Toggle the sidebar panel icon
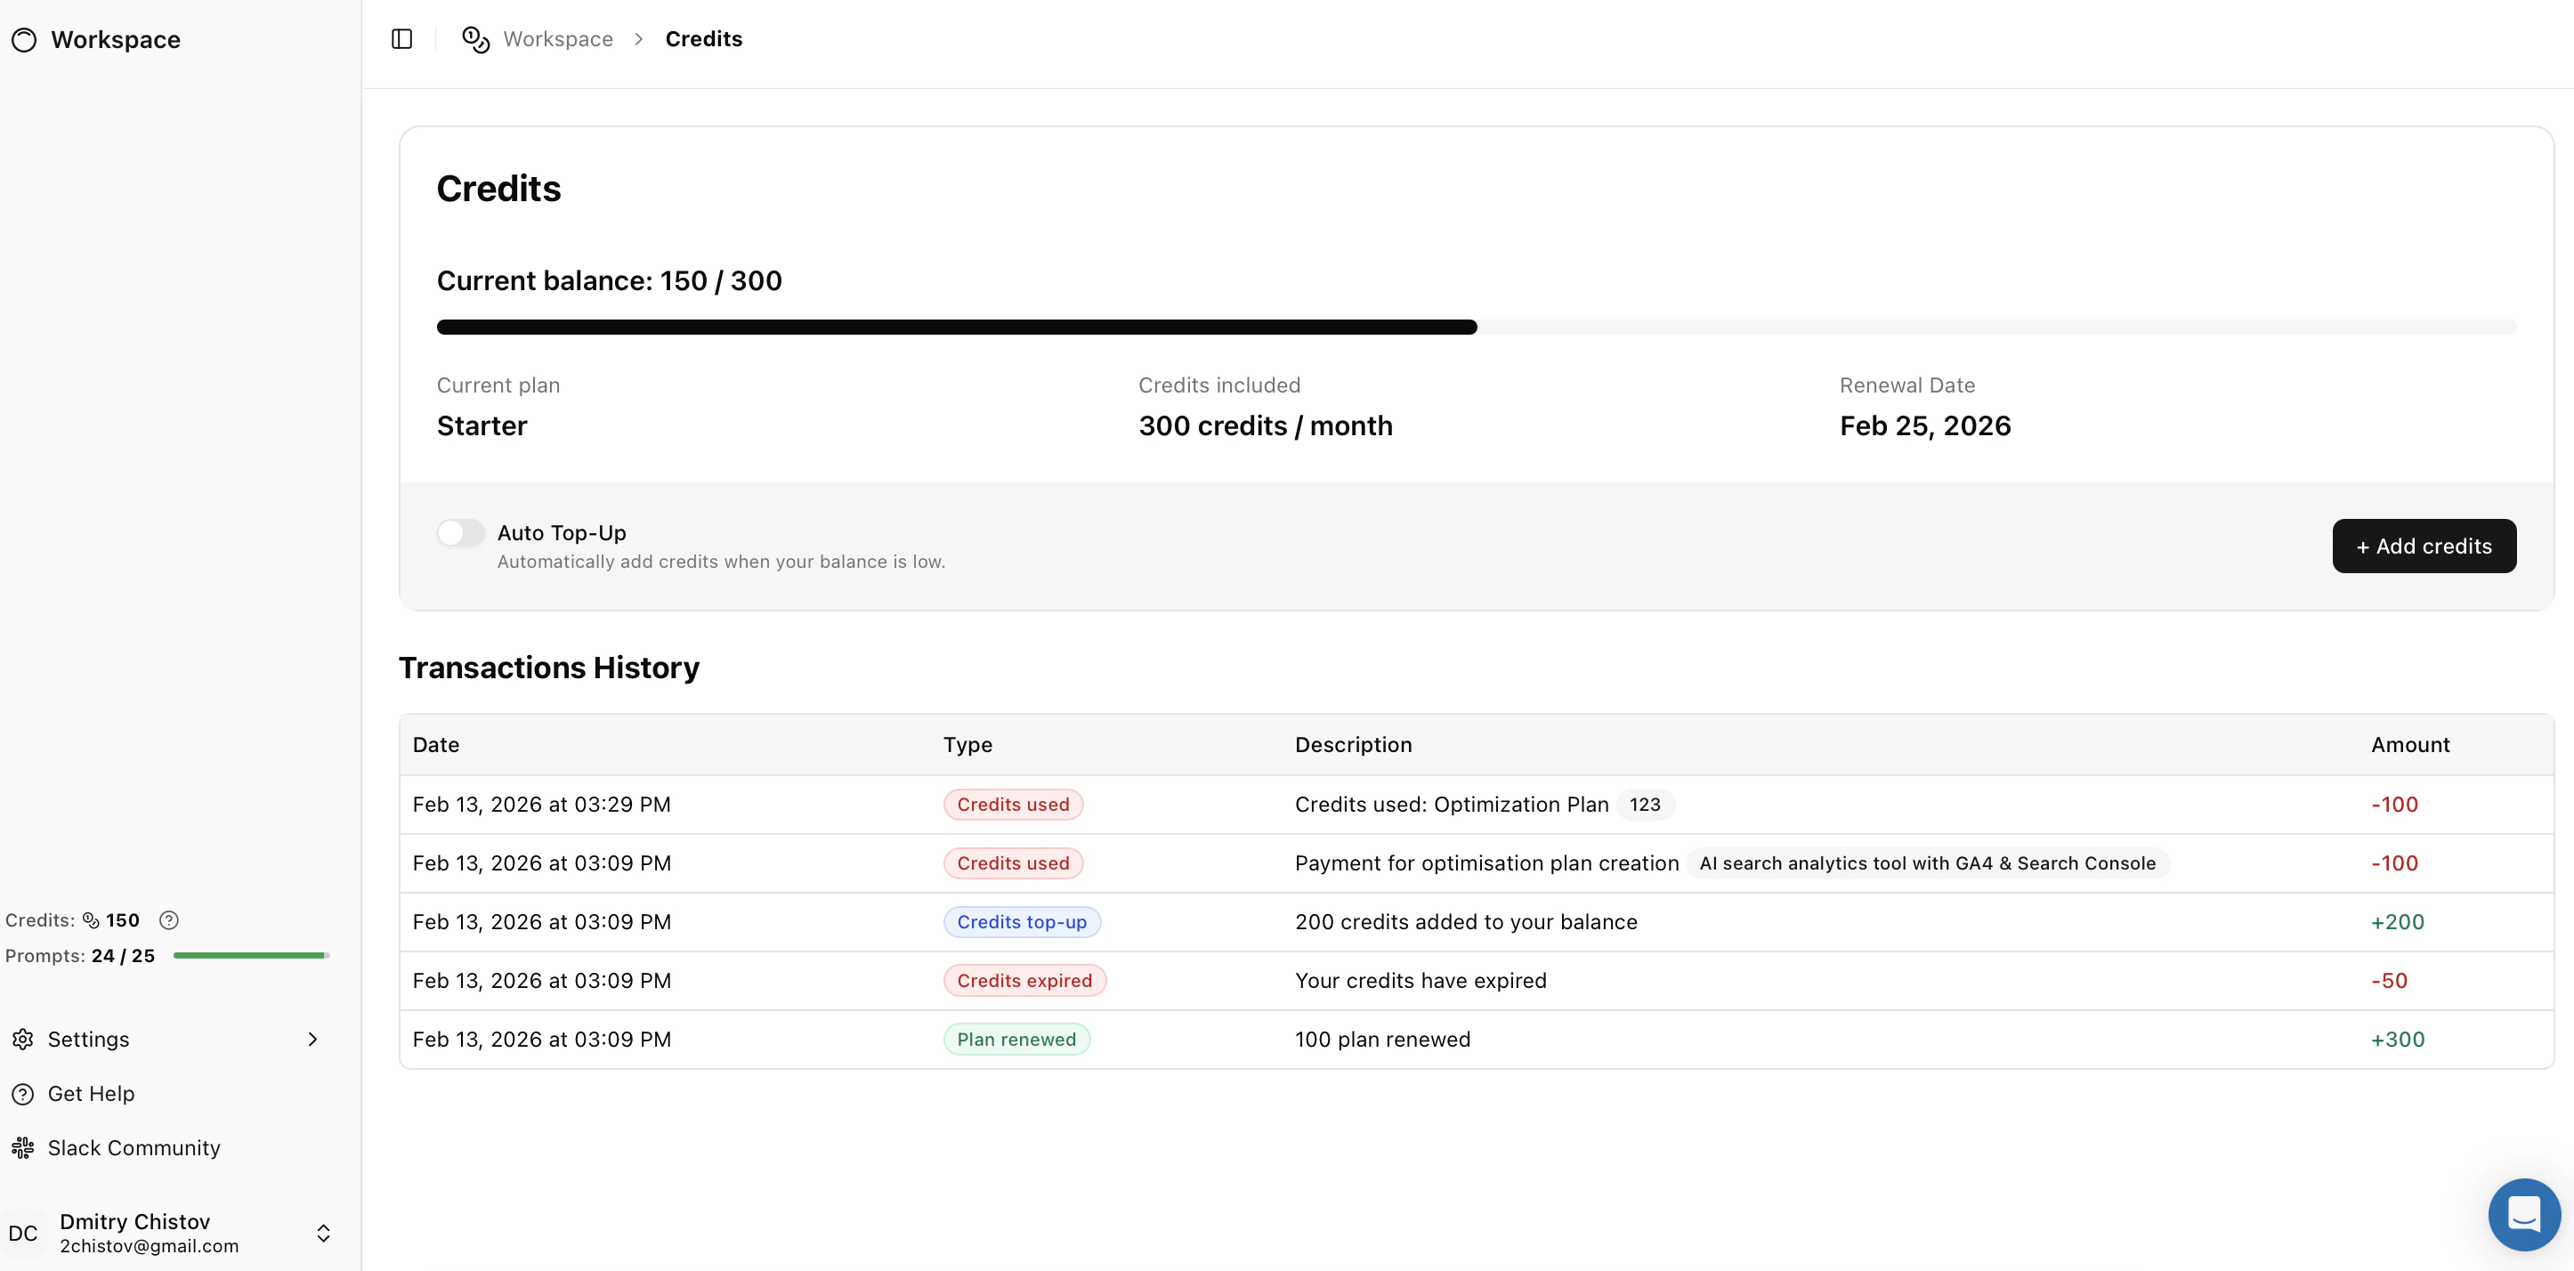 401,39
